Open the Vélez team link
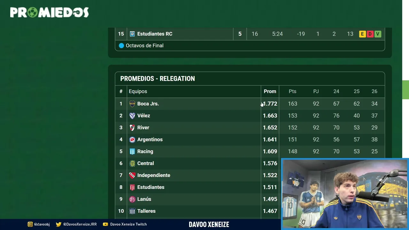The height and width of the screenshot is (230, 409). (143, 116)
